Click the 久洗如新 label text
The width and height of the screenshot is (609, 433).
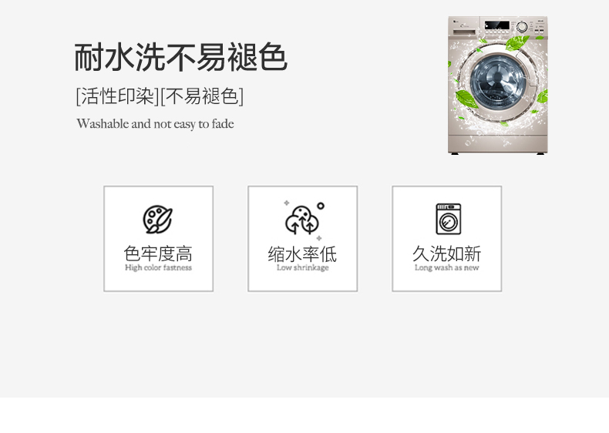[x=446, y=253]
